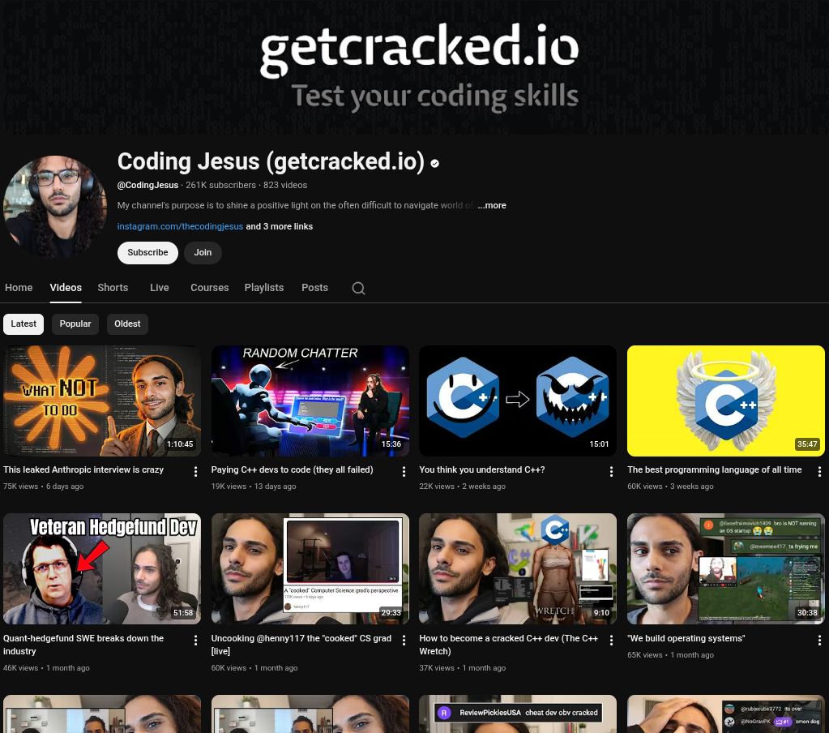The height and width of the screenshot is (733, 829).
Task: Click the channel search magnifier icon
Action: [x=358, y=288]
